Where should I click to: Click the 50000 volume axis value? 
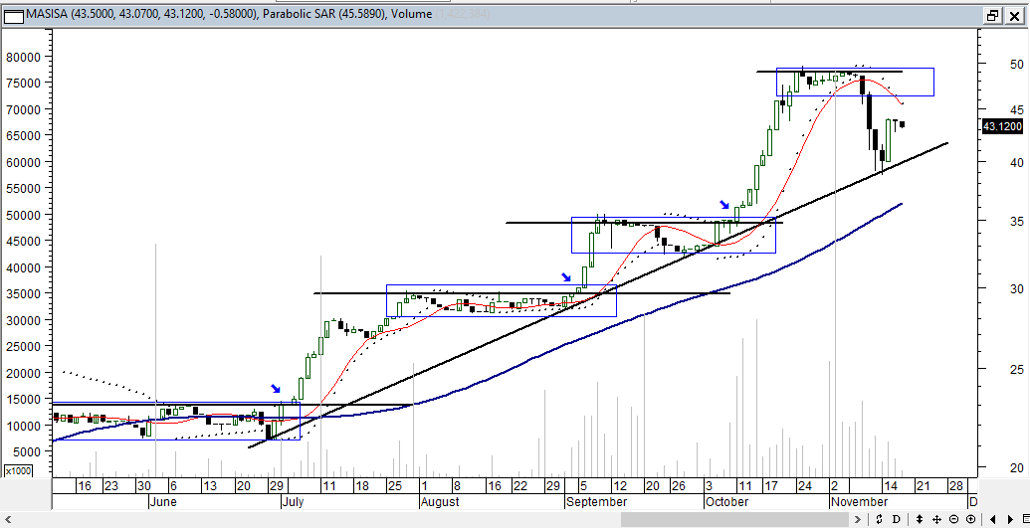pyautogui.click(x=24, y=215)
